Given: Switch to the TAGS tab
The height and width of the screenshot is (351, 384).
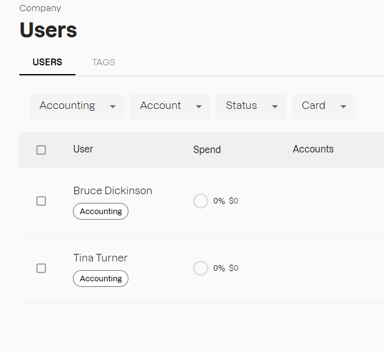Looking at the screenshot, I should coord(103,62).
